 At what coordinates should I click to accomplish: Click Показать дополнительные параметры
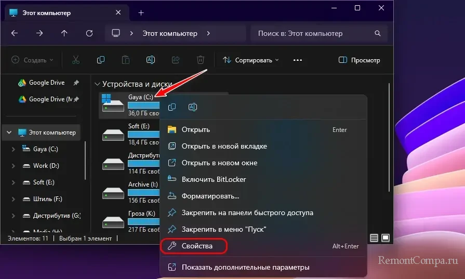245,268
